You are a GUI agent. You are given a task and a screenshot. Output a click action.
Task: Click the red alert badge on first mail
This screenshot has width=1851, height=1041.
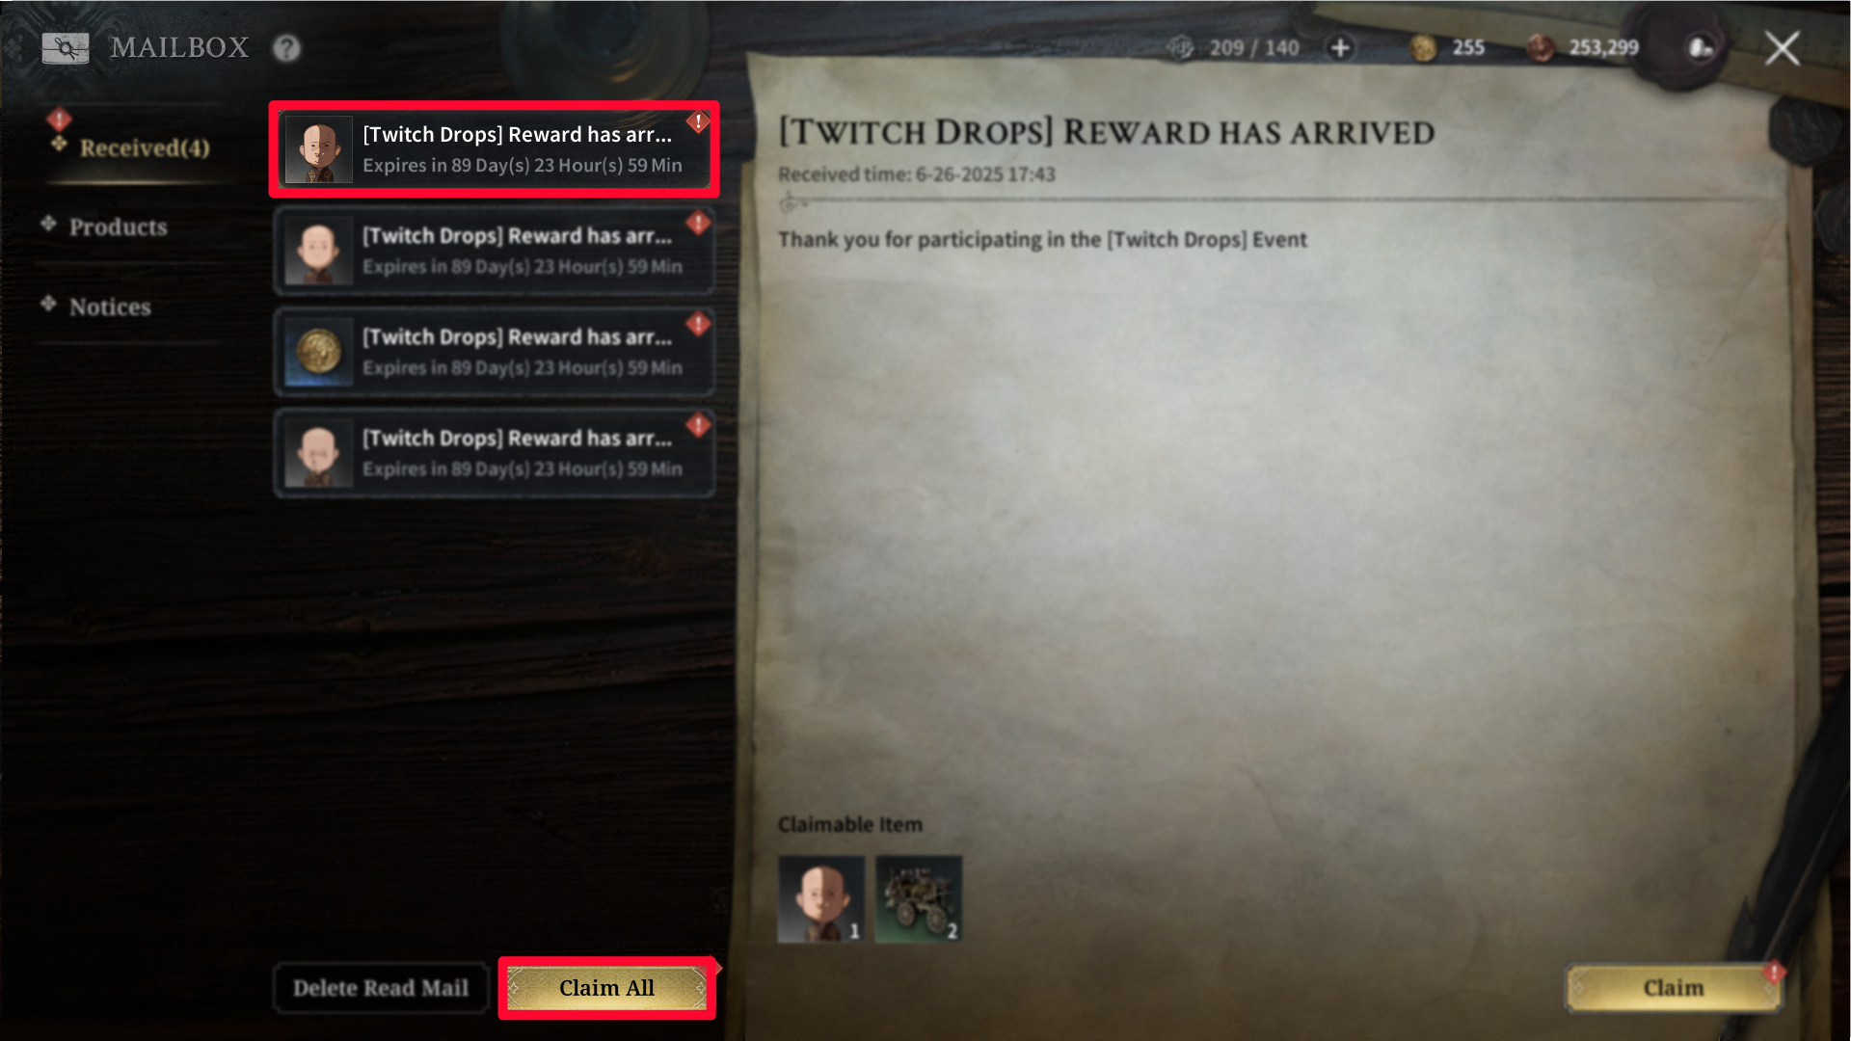(698, 122)
